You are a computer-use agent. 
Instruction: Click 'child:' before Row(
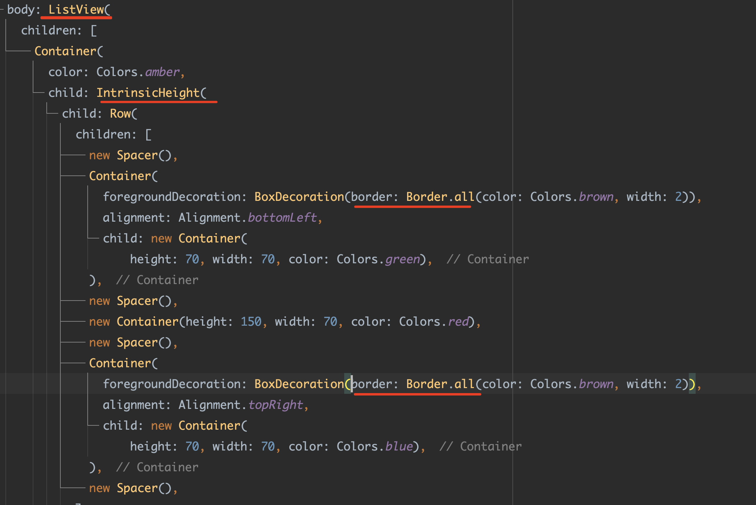click(x=82, y=114)
